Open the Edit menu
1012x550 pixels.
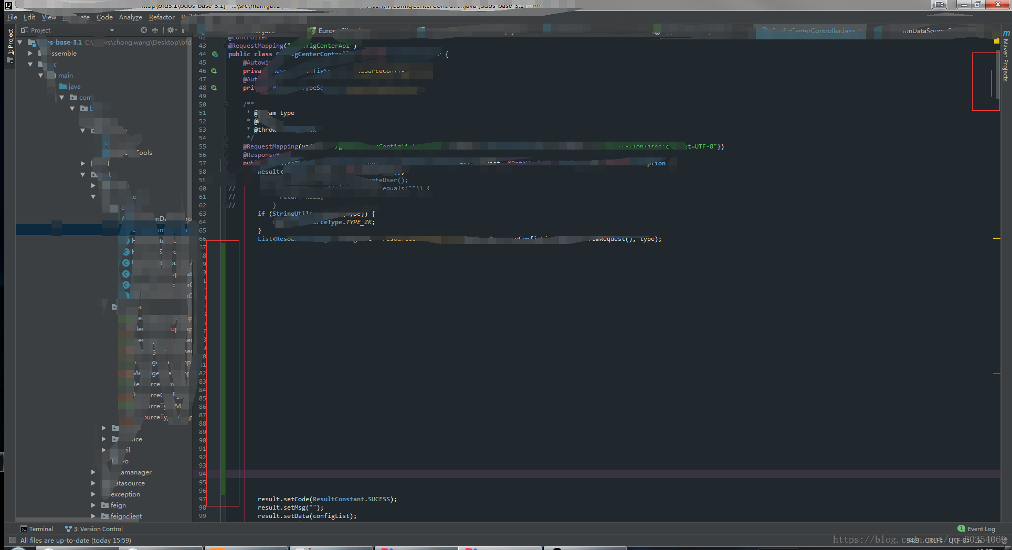(x=29, y=17)
